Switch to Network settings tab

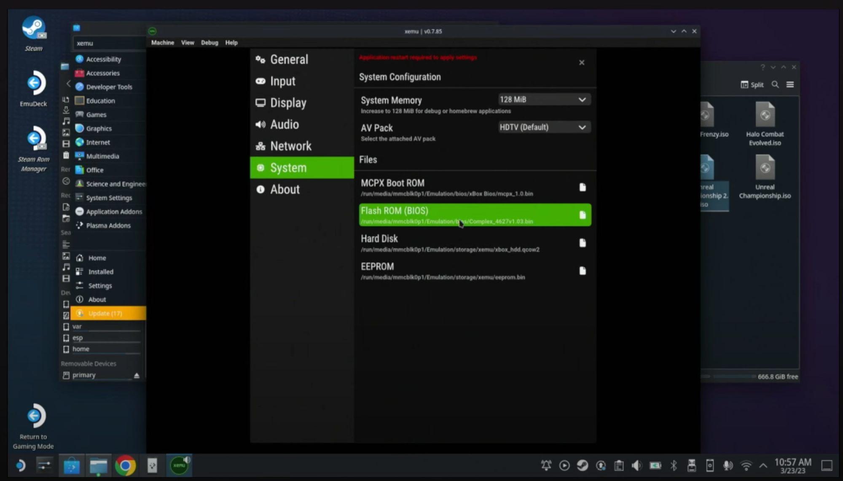[302, 146]
